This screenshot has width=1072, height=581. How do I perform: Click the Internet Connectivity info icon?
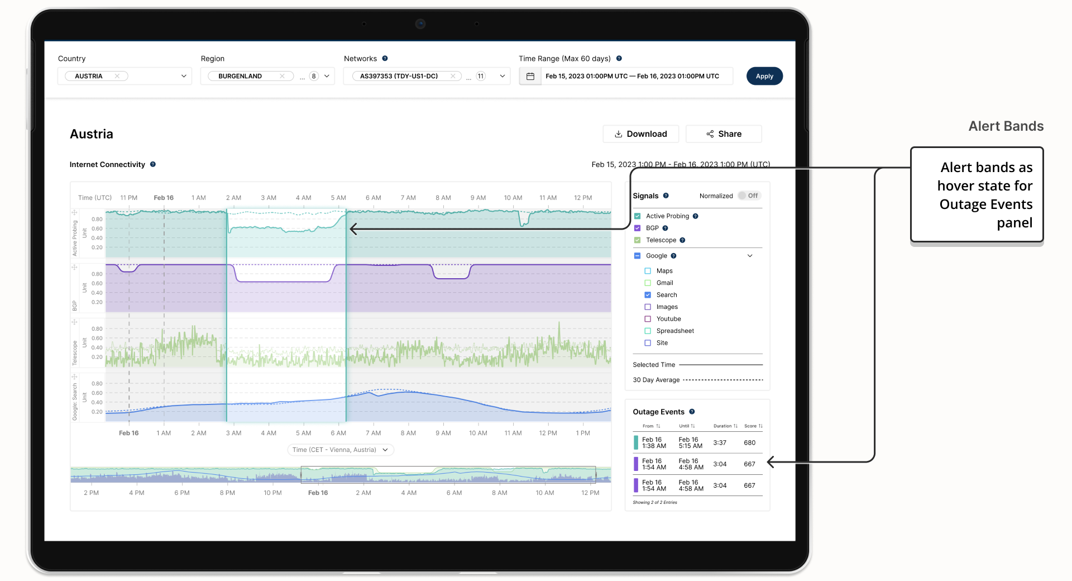coord(152,164)
